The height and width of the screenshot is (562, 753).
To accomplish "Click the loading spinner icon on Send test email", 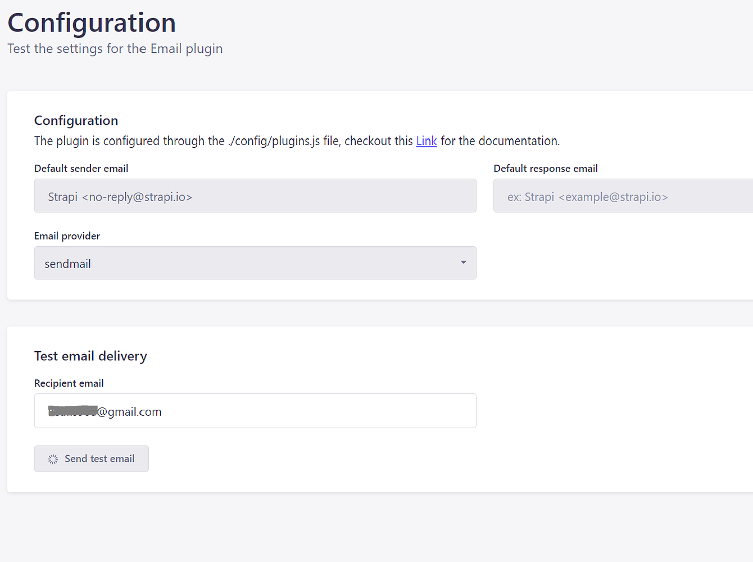I will [53, 459].
